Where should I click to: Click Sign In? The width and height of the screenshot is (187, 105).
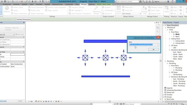tap(156, 1)
